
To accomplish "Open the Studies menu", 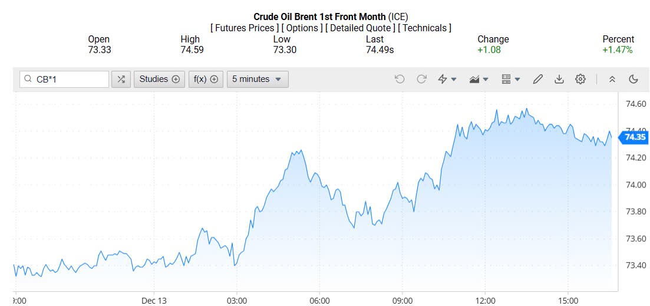I will tap(160, 79).
